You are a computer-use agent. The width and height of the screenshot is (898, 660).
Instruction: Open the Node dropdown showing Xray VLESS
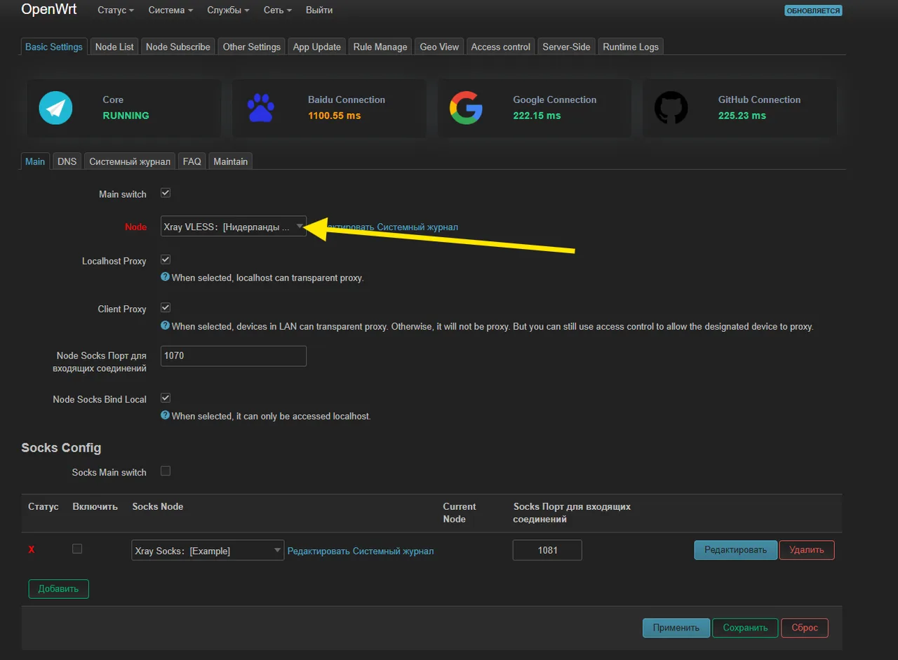click(234, 227)
